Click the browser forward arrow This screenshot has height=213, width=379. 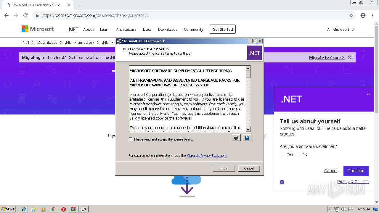pyautogui.click(x=16, y=15)
